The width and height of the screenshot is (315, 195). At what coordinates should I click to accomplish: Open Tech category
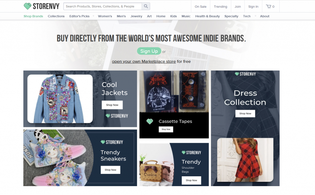247,16
